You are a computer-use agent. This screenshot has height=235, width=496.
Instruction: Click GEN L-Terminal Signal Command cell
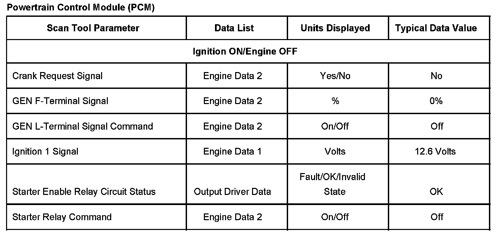click(x=83, y=126)
